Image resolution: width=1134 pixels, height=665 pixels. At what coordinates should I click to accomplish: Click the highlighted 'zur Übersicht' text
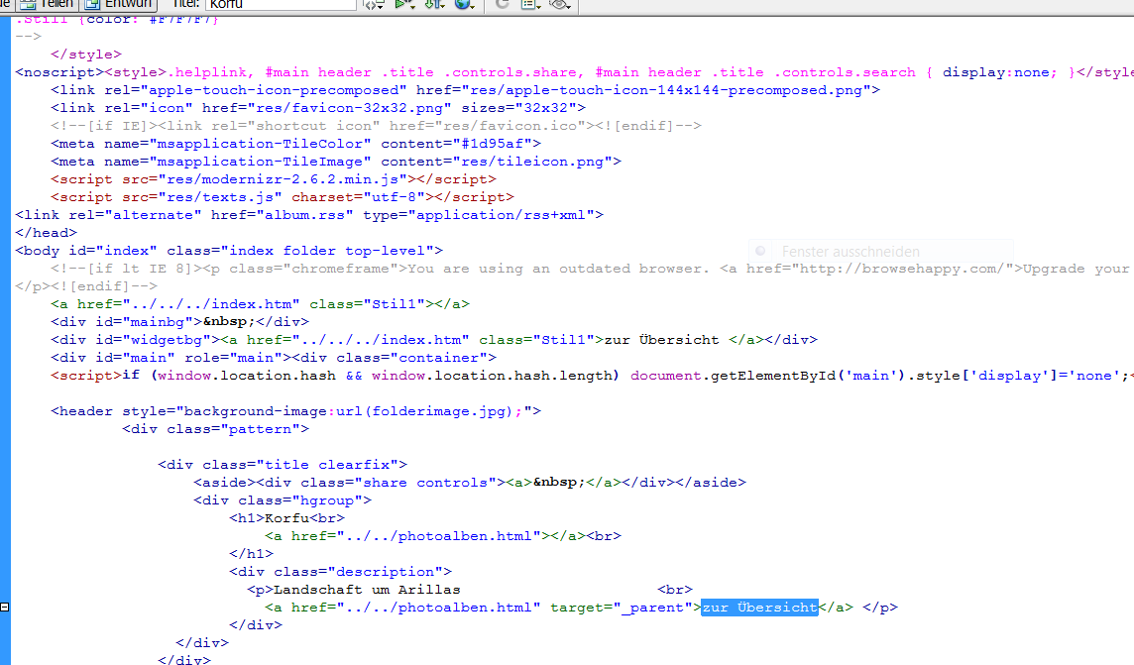tap(759, 608)
